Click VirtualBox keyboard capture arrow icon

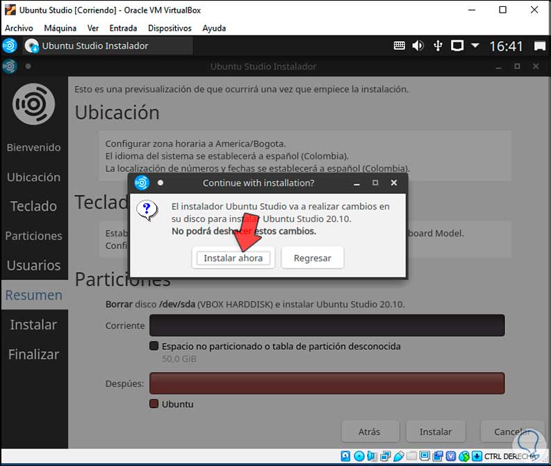[477, 456]
